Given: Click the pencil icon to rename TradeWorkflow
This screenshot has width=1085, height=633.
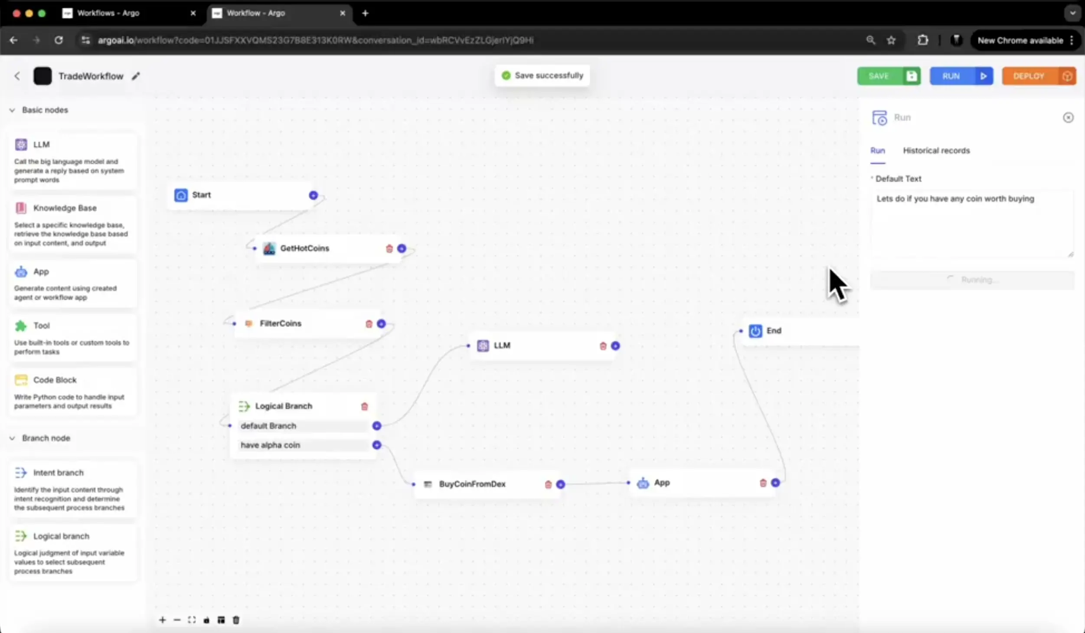Looking at the screenshot, I should point(136,76).
